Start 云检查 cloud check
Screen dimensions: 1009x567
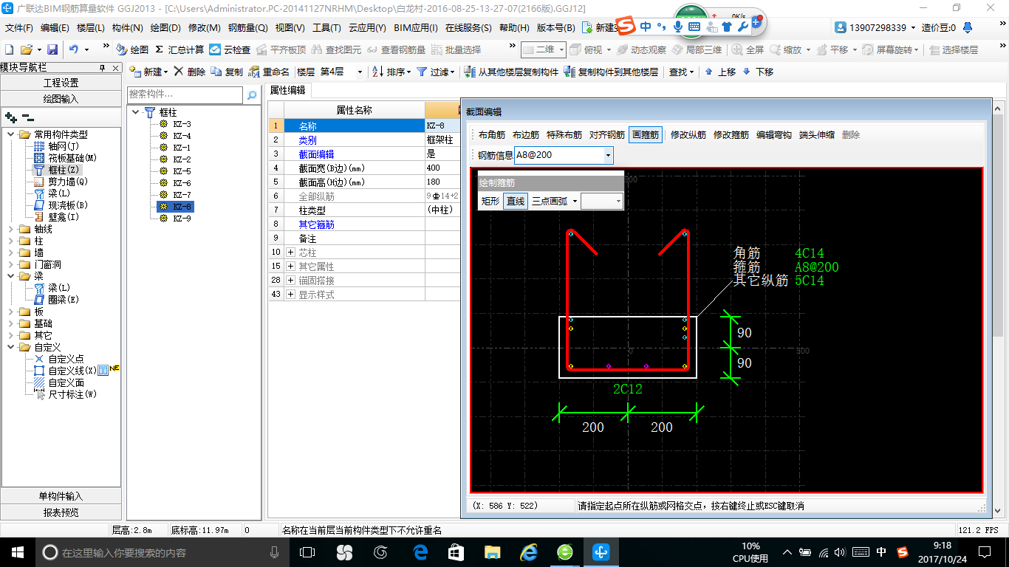230,49
